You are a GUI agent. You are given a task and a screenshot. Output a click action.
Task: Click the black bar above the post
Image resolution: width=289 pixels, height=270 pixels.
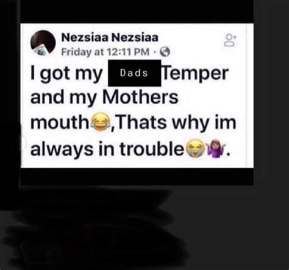[x=137, y=12]
